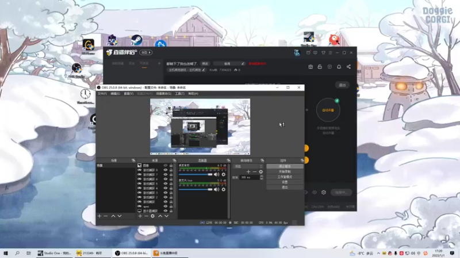
Task: Pop out the 混音器 dock panel icon
Action: coord(228,161)
